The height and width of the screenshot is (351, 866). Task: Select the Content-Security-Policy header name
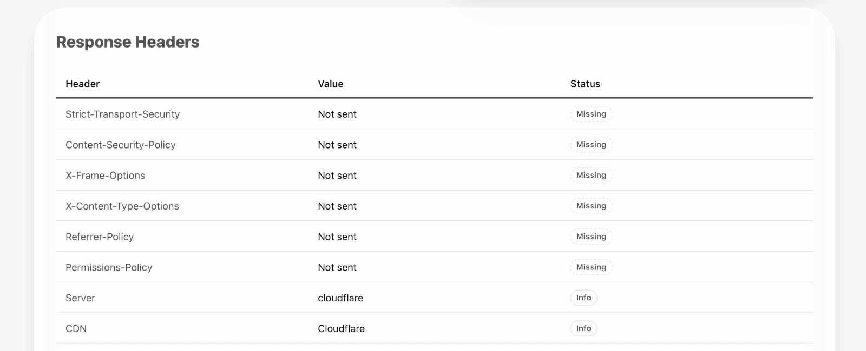click(x=121, y=145)
